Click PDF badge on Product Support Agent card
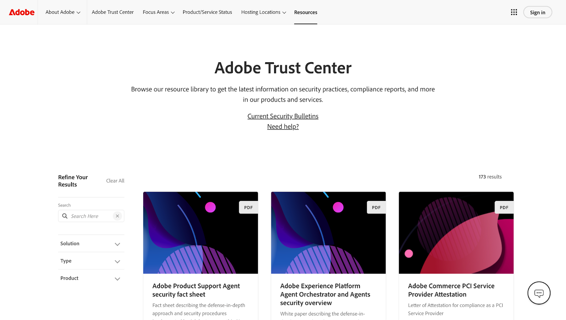The width and height of the screenshot is (566, 320). click(248, 208)
